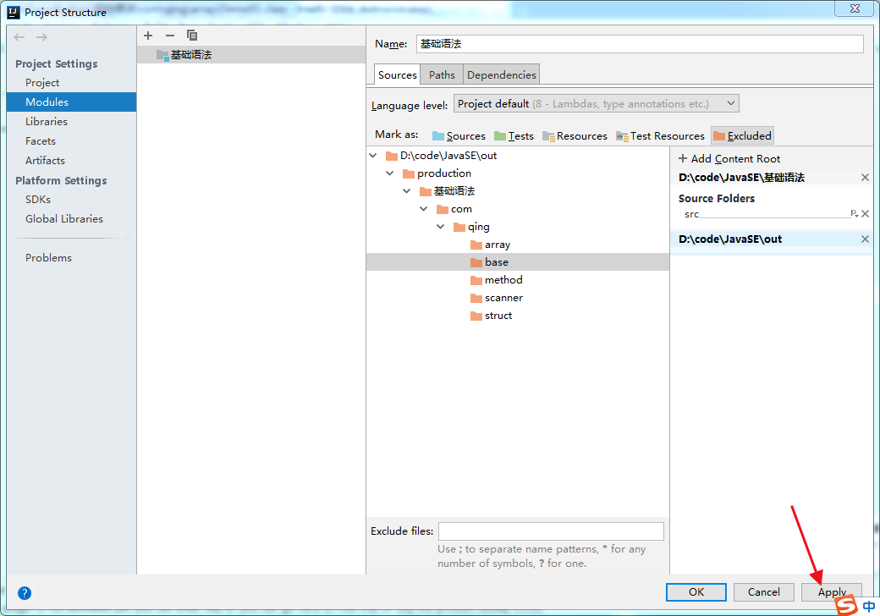The width and height of the screenshot is (880, 616).
Task: Open the Language level dropdown
Action: coord(596,104)
